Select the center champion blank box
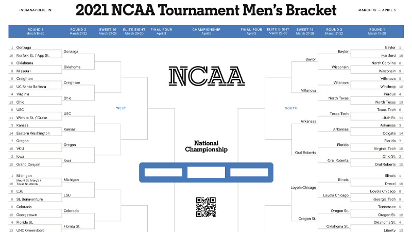412x232 pixels. [x=206, y=172]
